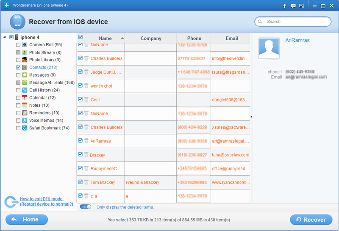Uncheck the Contacts (213) checkbox
The height and width of the screenshot is (231, 339).
18,68
